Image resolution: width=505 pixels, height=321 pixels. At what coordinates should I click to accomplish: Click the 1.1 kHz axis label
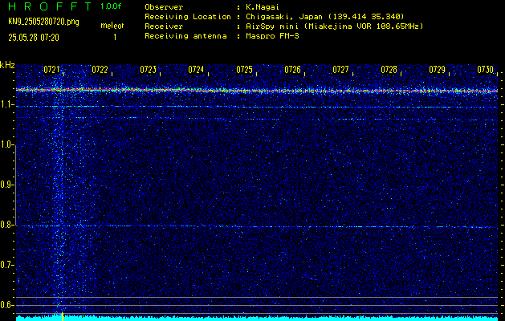click(6, 104)
